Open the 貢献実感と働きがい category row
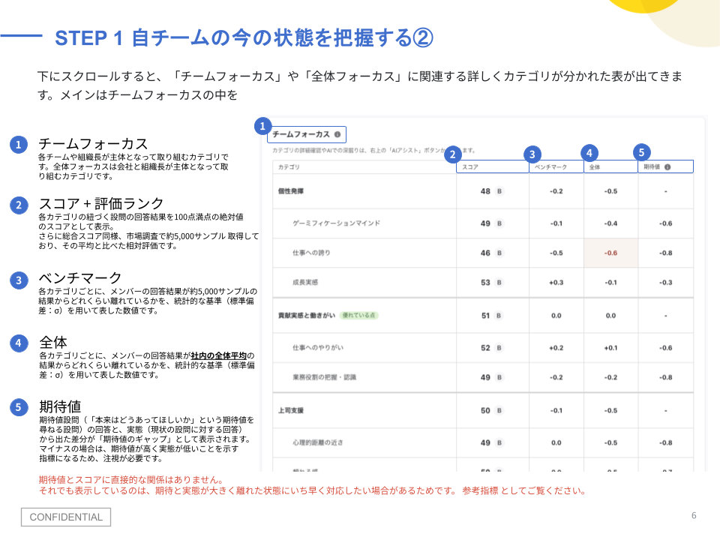This screenshot has width=720, height=540. pyautogui.click(x=483, y=316)
